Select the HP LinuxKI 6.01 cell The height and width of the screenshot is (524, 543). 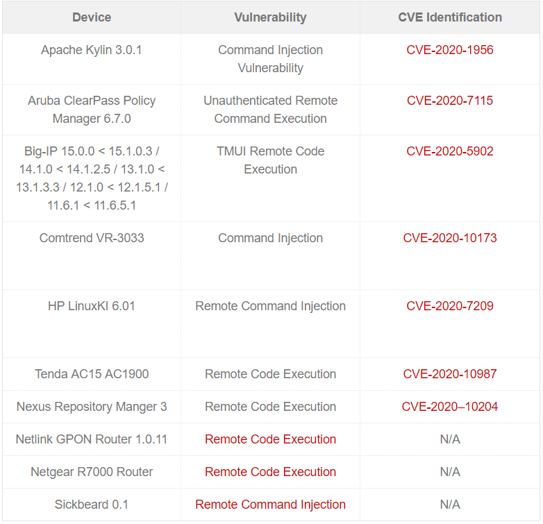(92, 306)
